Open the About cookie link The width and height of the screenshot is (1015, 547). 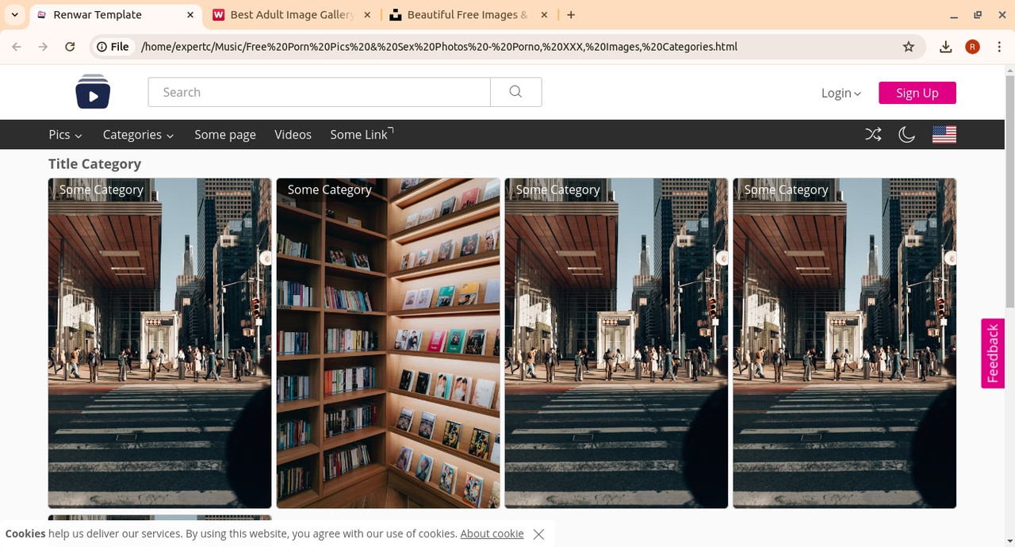pyautogui.click(x=492, y=534)
